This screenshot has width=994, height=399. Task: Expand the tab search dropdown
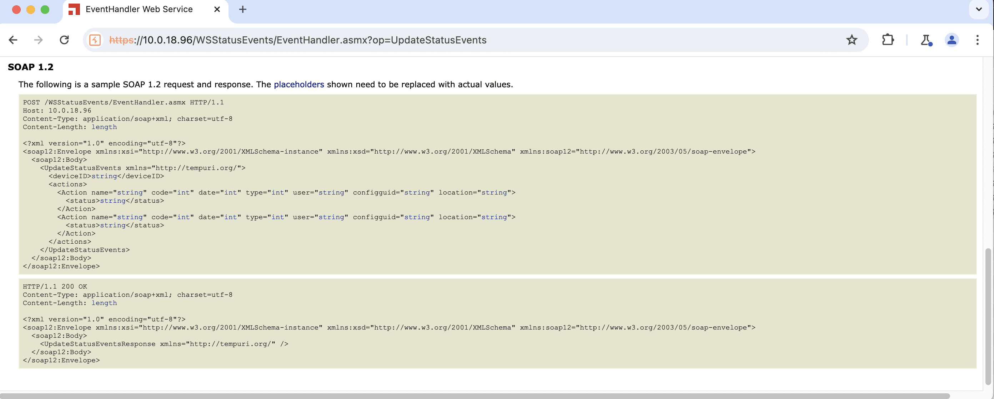click(979, 9)
